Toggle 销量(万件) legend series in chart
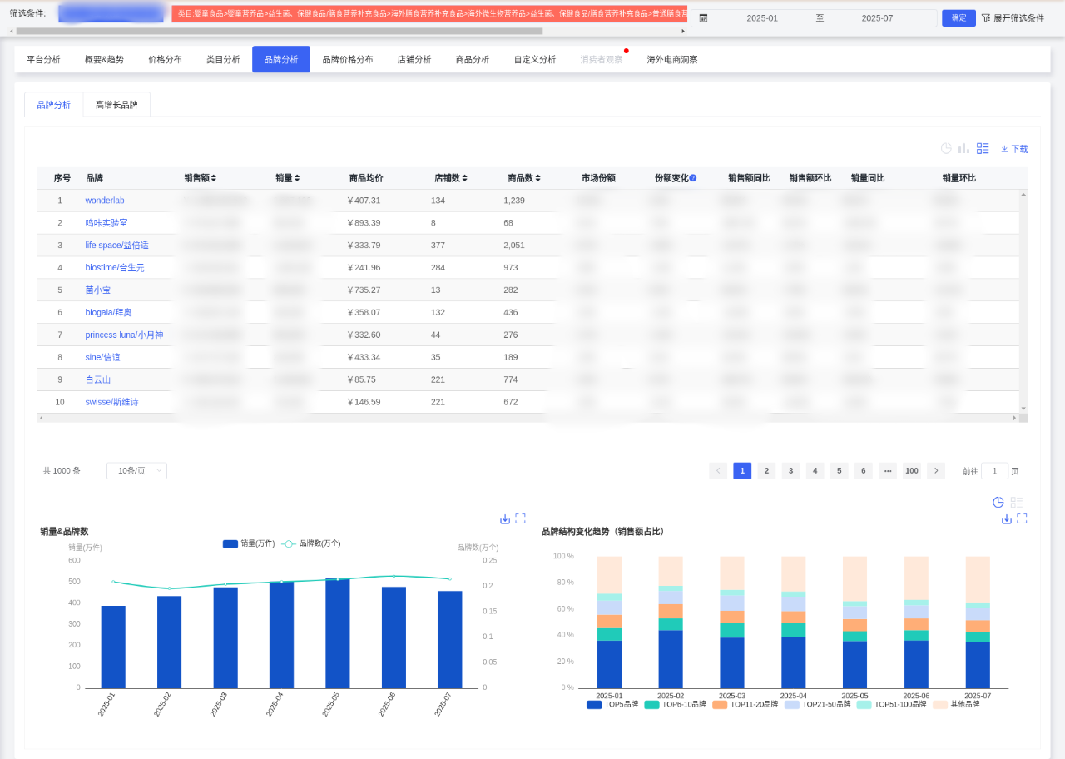 coord(230,543)
